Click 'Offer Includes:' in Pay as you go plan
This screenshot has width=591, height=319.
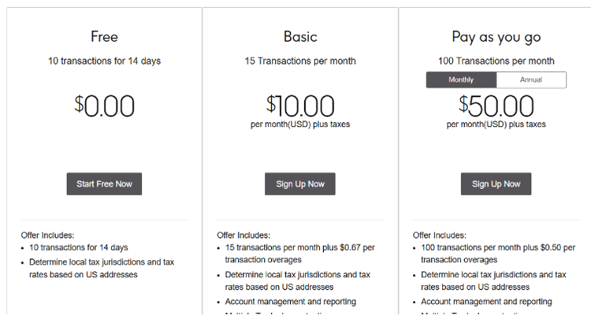coord(439,235)
